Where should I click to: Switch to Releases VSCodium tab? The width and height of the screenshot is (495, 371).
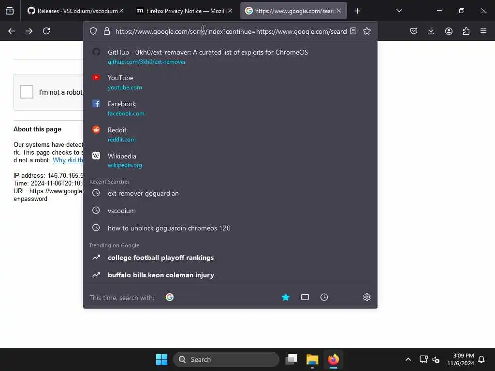point(74,11)
